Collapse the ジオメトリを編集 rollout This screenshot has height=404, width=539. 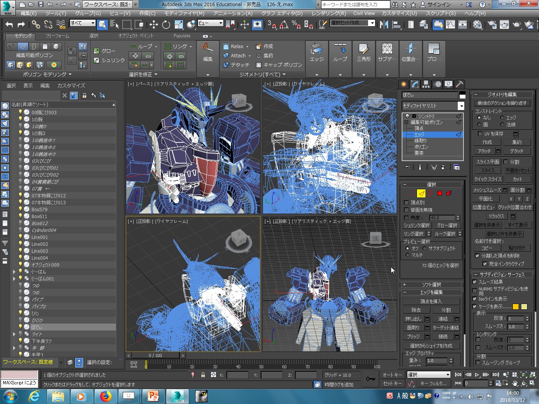click(x=502, y=94)
